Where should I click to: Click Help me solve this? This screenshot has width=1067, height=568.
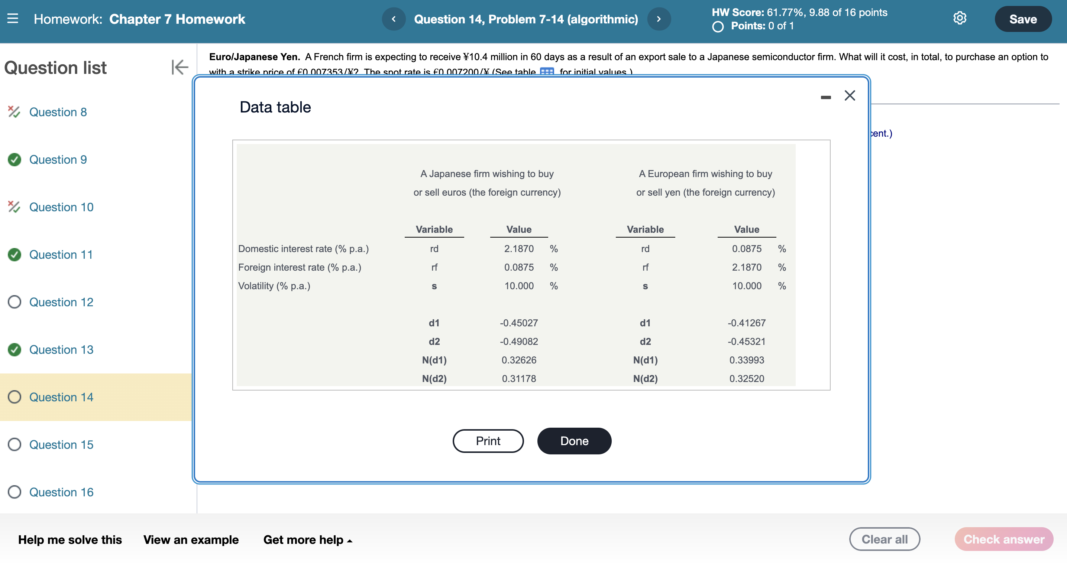(70, 540)
